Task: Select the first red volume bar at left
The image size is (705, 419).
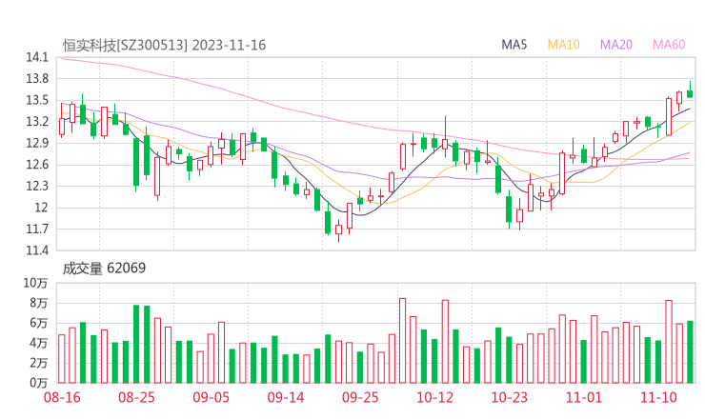Action: (x=62, y=359)
